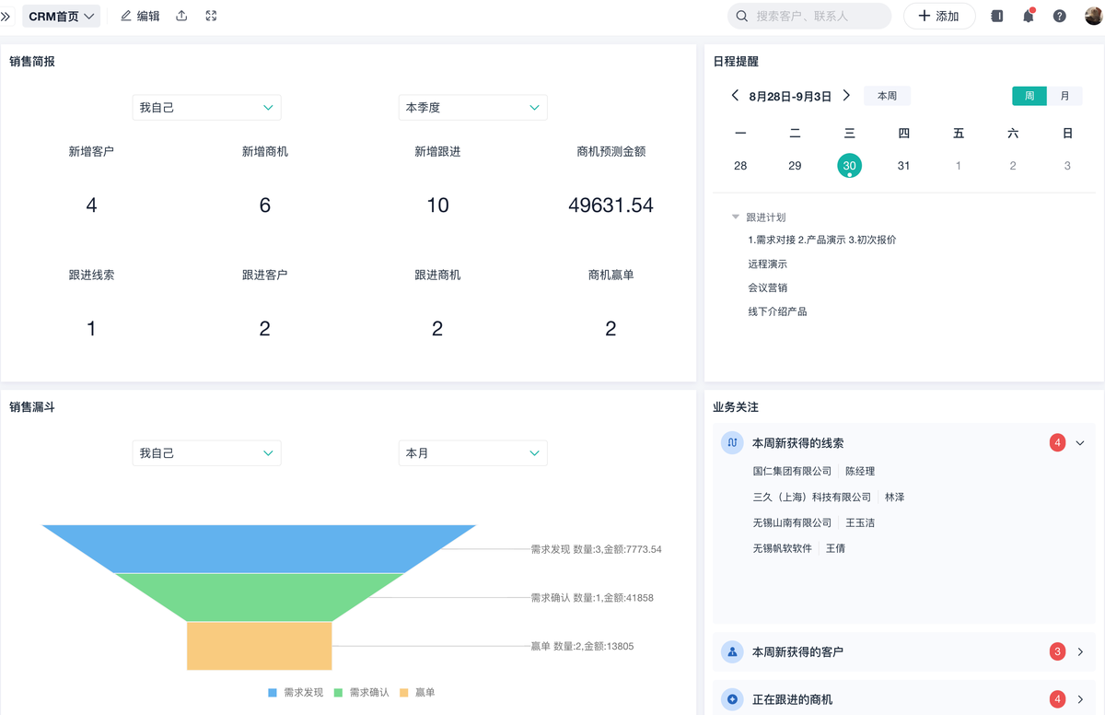Viewport: 1105px width, 715px height.
Task: Click the user avatar in top right
Action: point(1092,16)
